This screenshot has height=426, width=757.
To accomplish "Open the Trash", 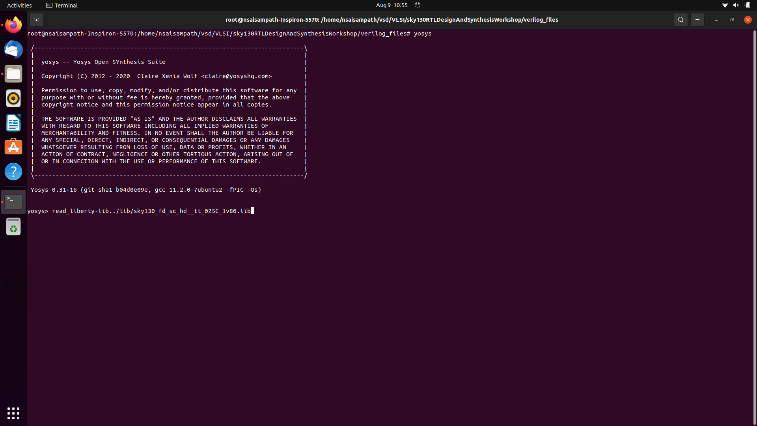I will pos(13,227).
